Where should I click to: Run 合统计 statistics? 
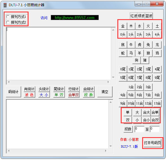click(89, 89)
